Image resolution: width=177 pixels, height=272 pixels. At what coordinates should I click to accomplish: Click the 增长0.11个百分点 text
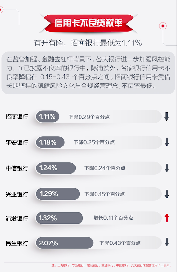pos(113,218)
